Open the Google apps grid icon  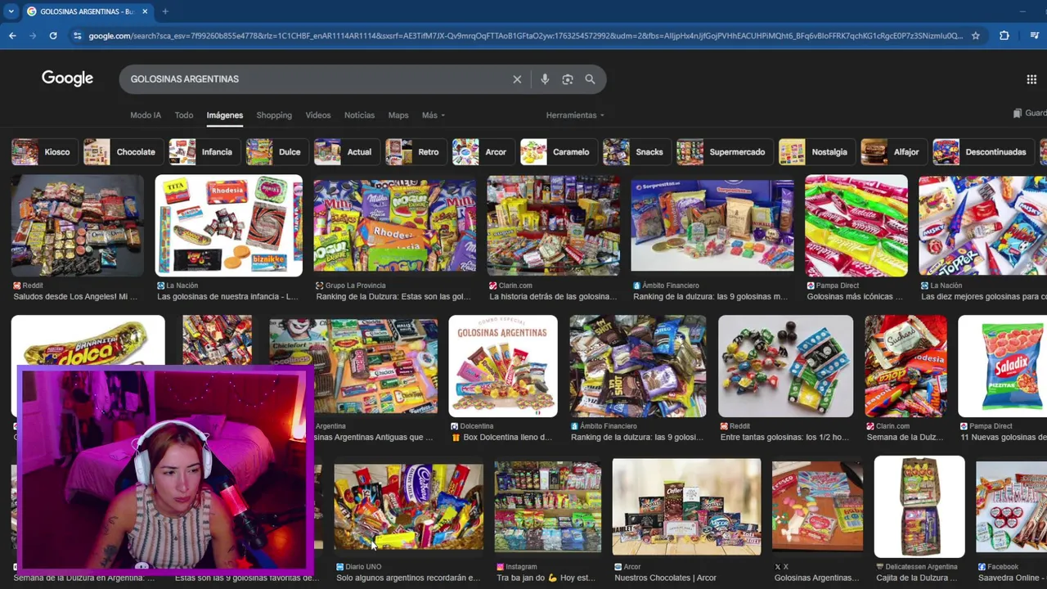pyautogui.click(x=1031, y=79)
